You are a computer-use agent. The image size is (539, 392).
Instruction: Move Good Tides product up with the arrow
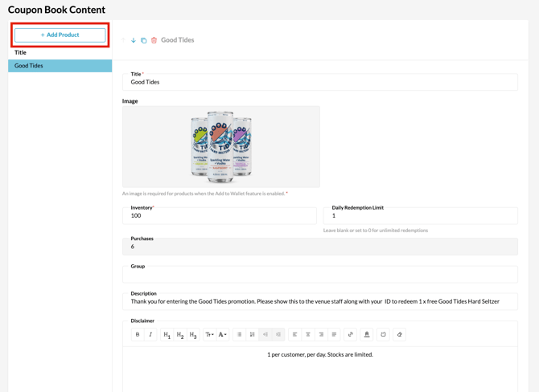(123, 40)
